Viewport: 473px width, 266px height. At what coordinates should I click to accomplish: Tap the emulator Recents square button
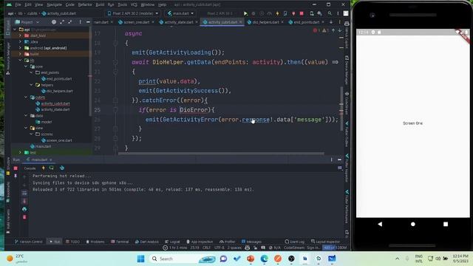[446, 224]
